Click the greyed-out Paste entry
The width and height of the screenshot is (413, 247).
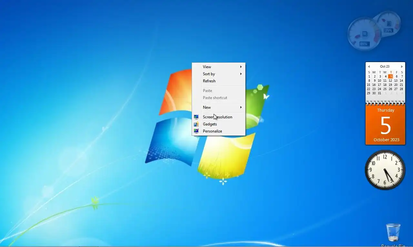click(x=218, y=91)
